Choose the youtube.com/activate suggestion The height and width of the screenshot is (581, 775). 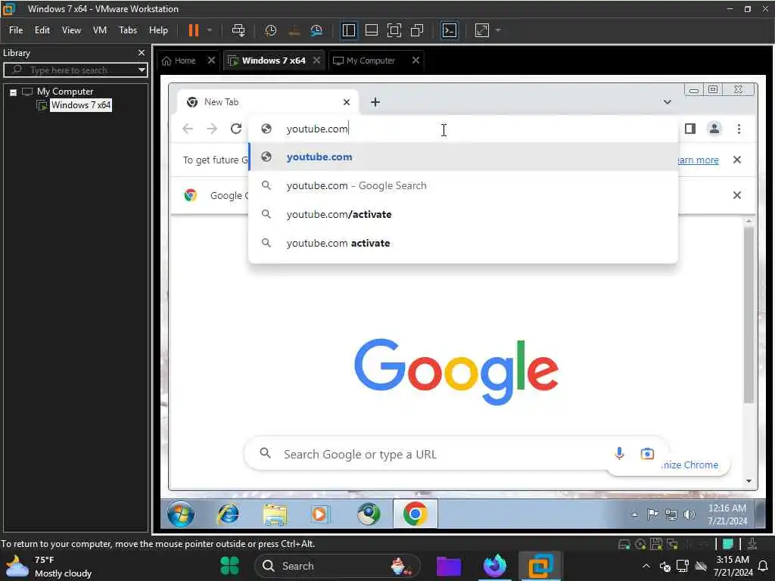coord(463,214)
